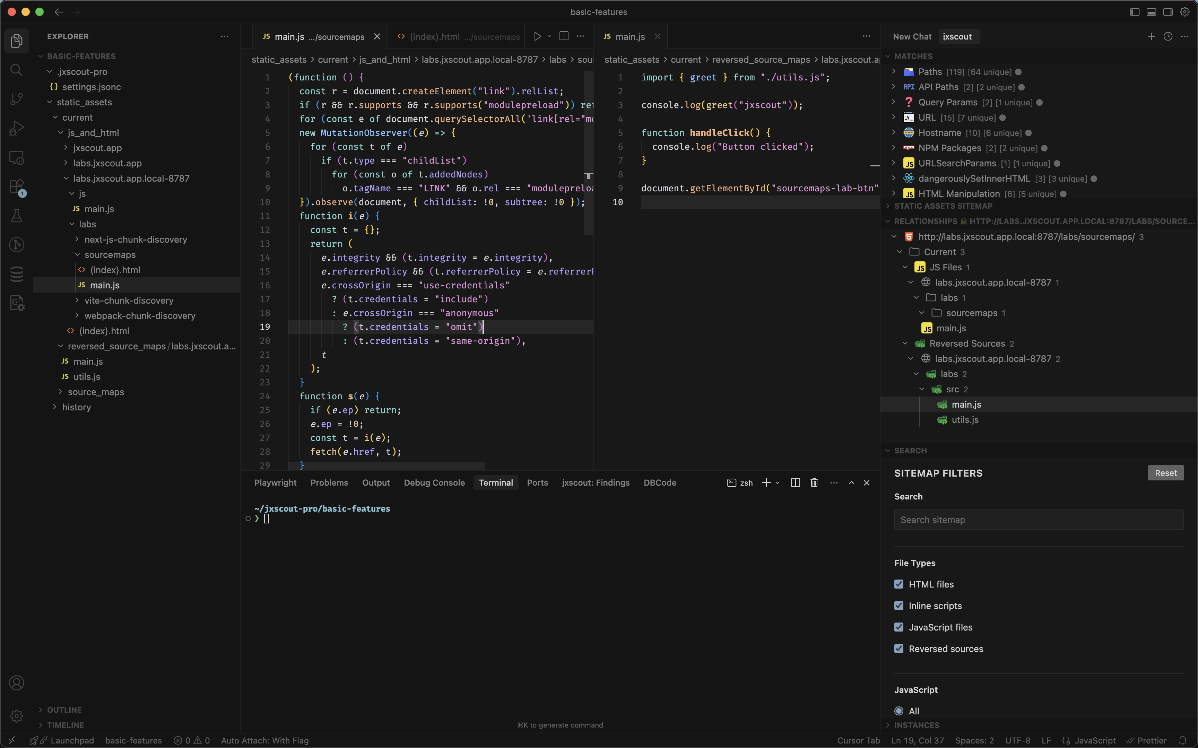The height and width of the screenshot is (748, 1198).
Task: Click UTF-8 encoding in status bar
Action: pyautogui.click(x=1017, y=741)
